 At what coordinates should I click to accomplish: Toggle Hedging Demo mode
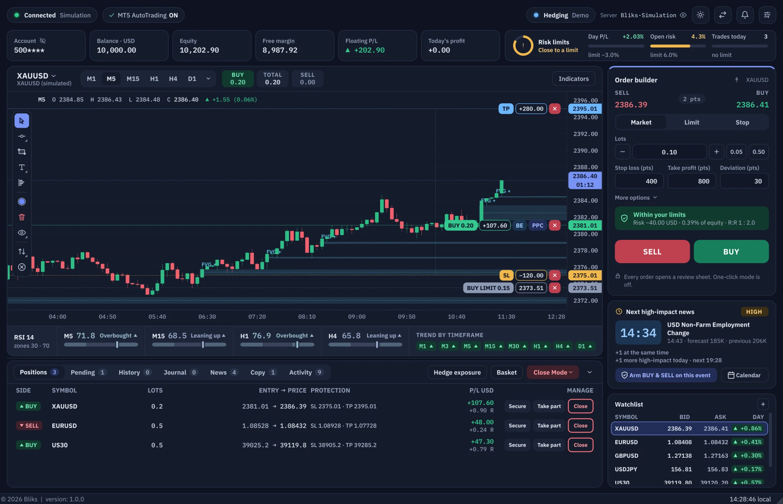click(x=561, y=15)
